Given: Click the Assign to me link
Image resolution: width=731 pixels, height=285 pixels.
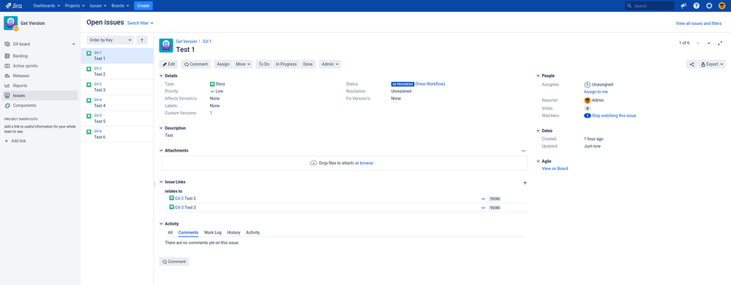Looking at the screenshot, I should tap(596, 92).
